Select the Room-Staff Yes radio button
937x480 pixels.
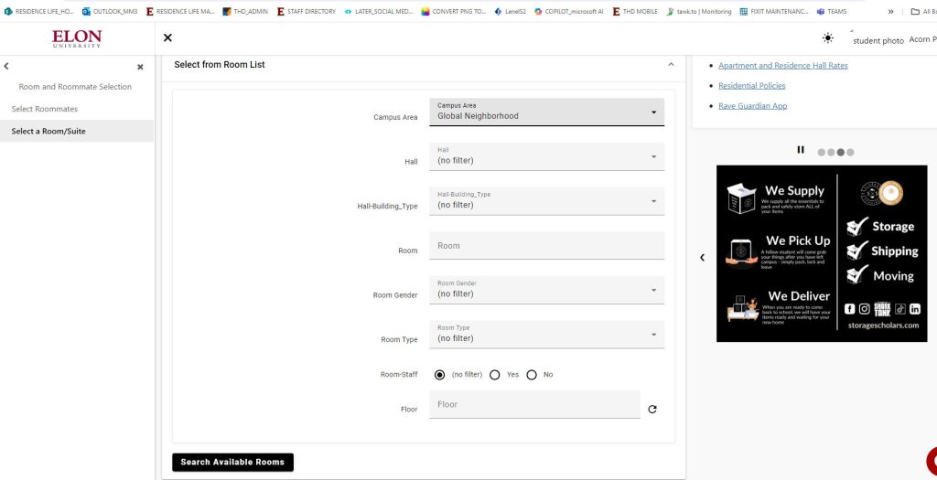495,375
